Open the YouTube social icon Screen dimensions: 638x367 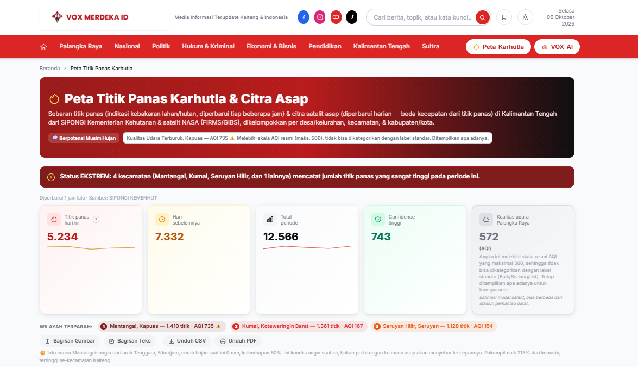(x=336, y=17)
